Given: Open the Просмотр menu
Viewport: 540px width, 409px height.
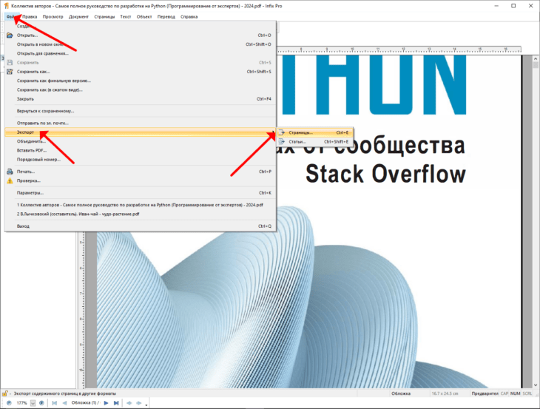Looking at the screenshot, I should (53, 16).
